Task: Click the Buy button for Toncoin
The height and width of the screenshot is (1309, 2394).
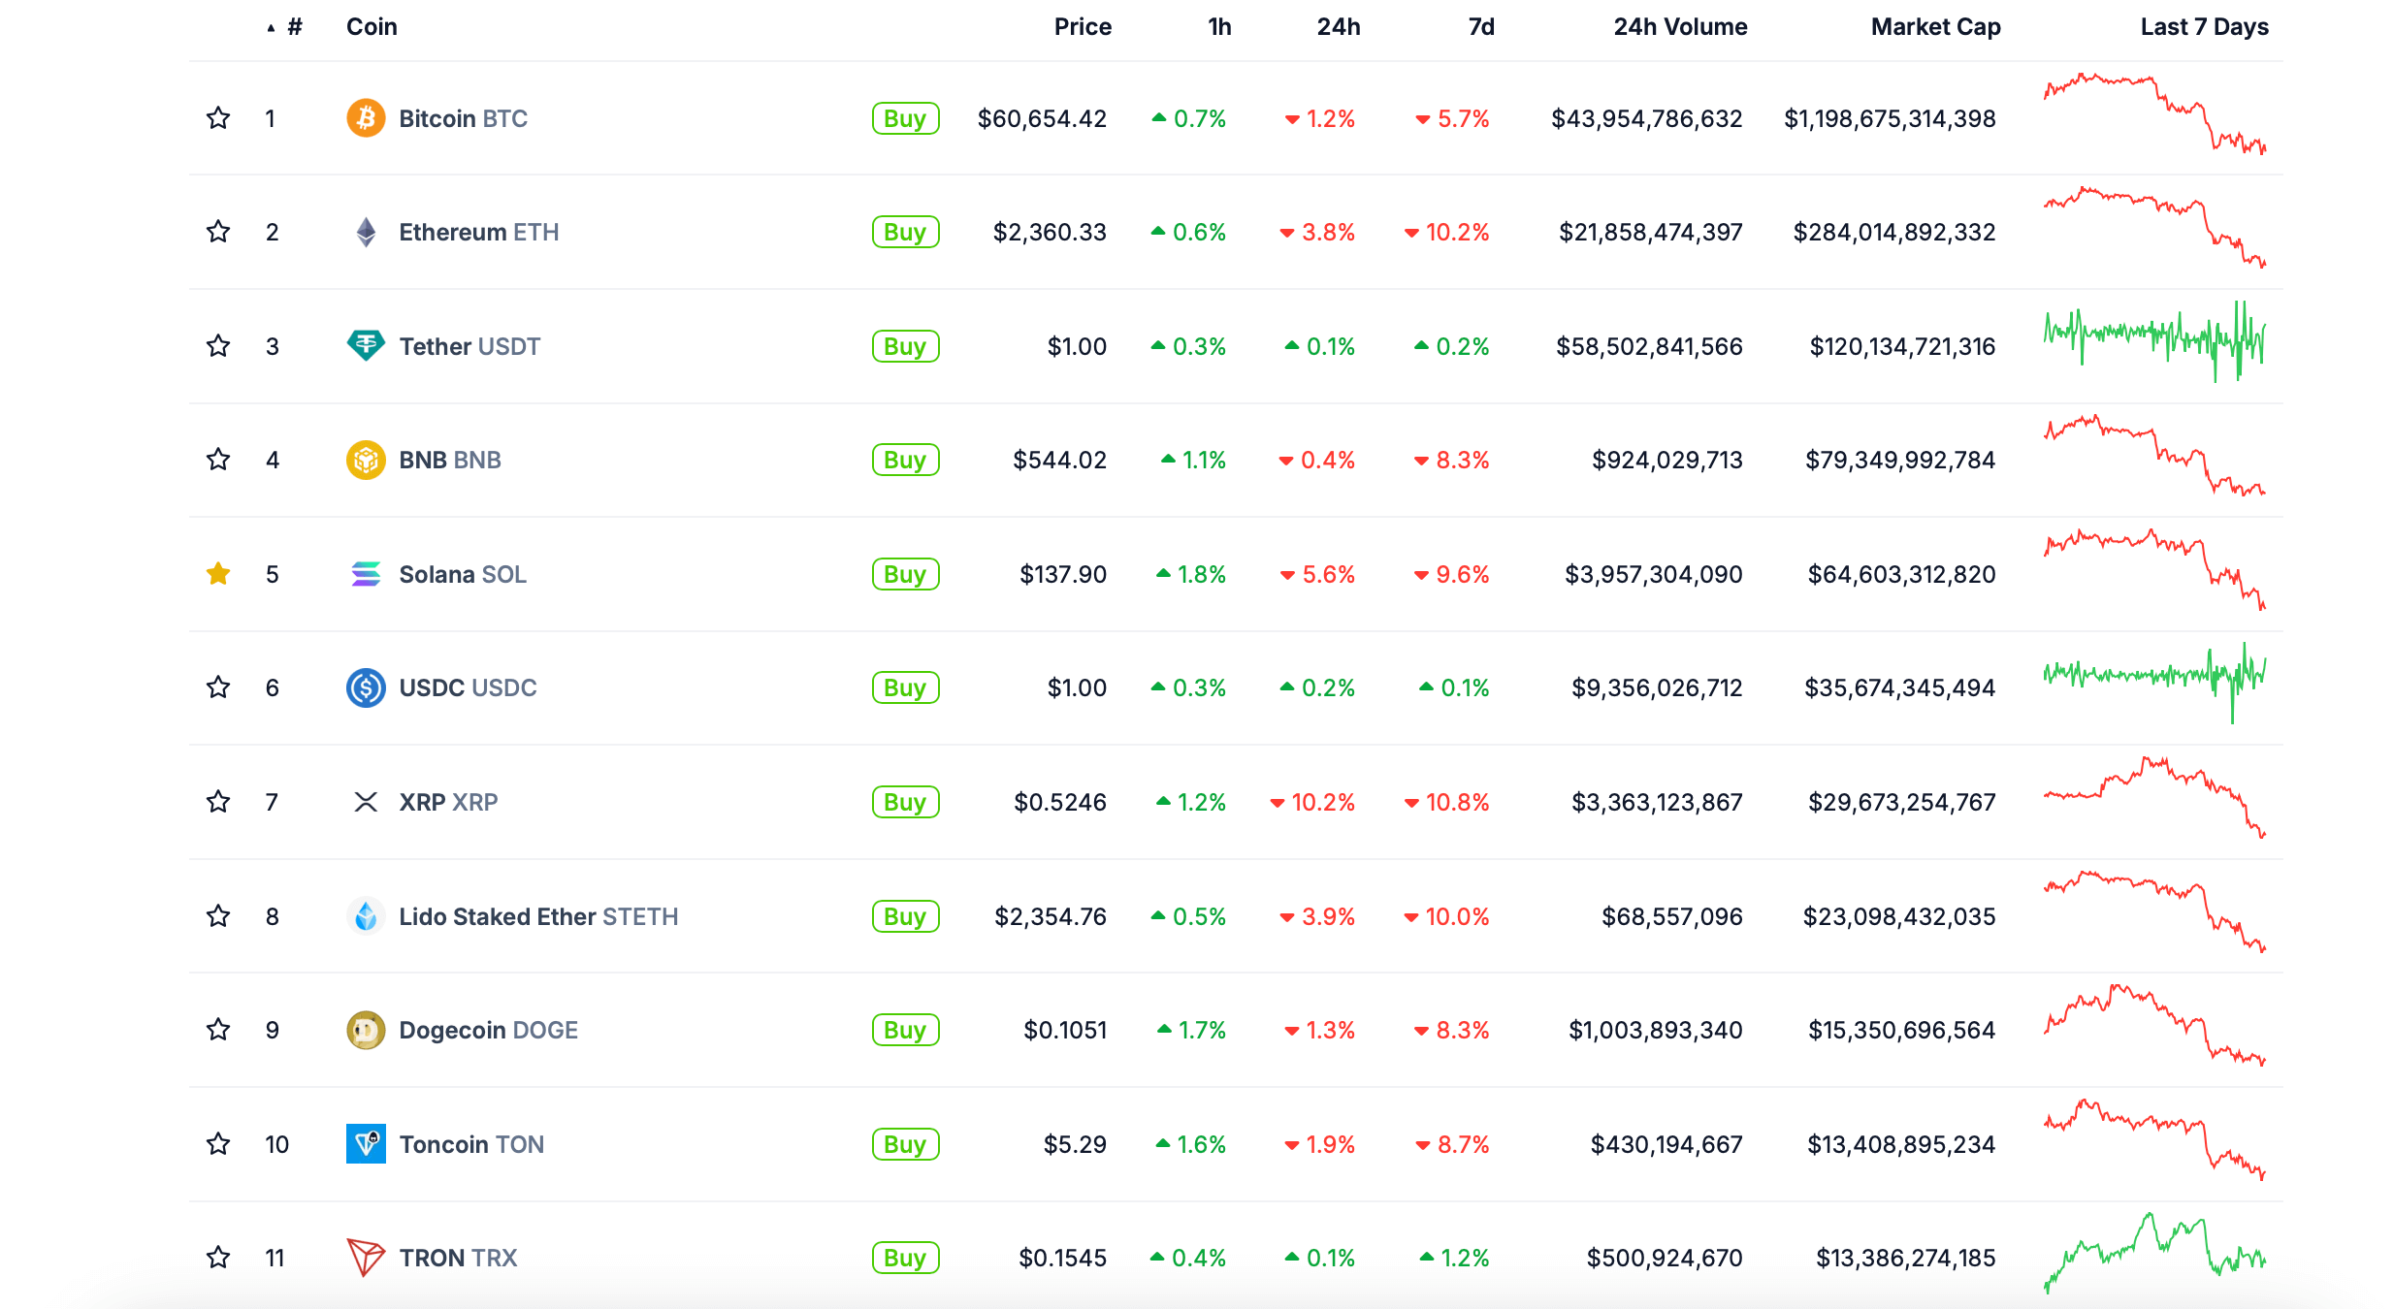Action: pos(905,1144)
